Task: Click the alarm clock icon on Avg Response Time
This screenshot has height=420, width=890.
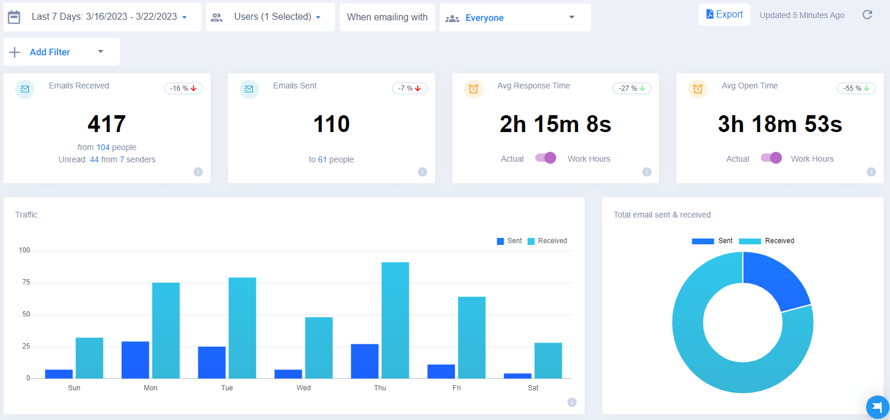Action: pos(474,90)
